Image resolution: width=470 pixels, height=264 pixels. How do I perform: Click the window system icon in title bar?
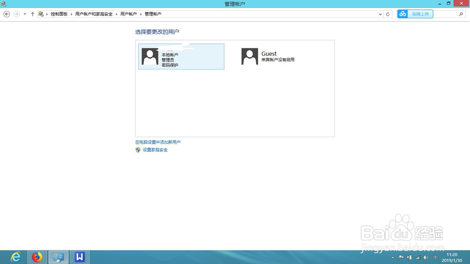(3, 4)
